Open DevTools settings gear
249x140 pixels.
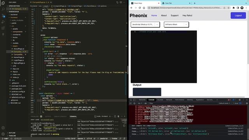point(240,100)
